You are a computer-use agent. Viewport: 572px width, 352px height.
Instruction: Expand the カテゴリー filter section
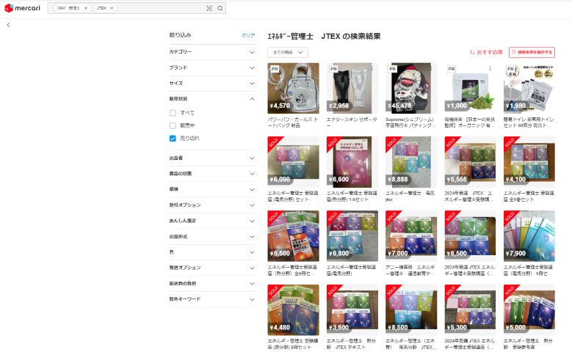[212, 52]
